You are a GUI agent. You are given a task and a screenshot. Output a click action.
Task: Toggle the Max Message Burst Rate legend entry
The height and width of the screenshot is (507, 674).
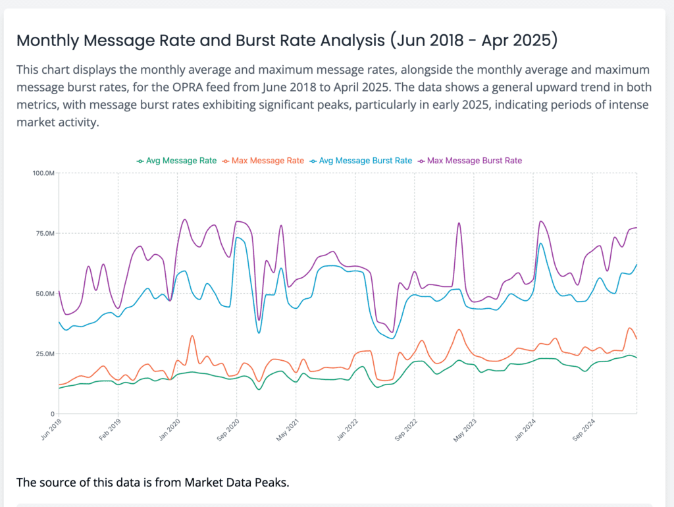pyautogui.click(x=473, y=160)
